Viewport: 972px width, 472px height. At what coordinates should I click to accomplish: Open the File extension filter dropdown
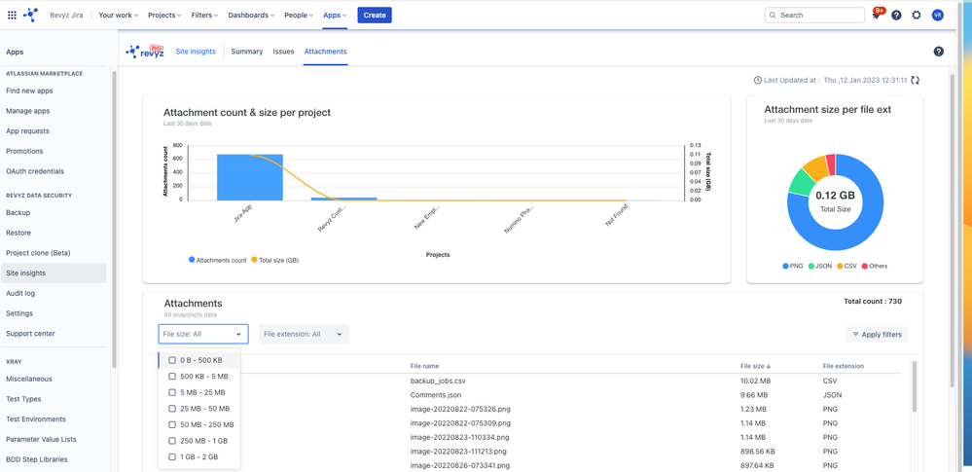pyautogui.click(x=304, y=334)
